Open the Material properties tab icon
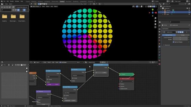This screenshot has width=191, height=107. (159, 61)
